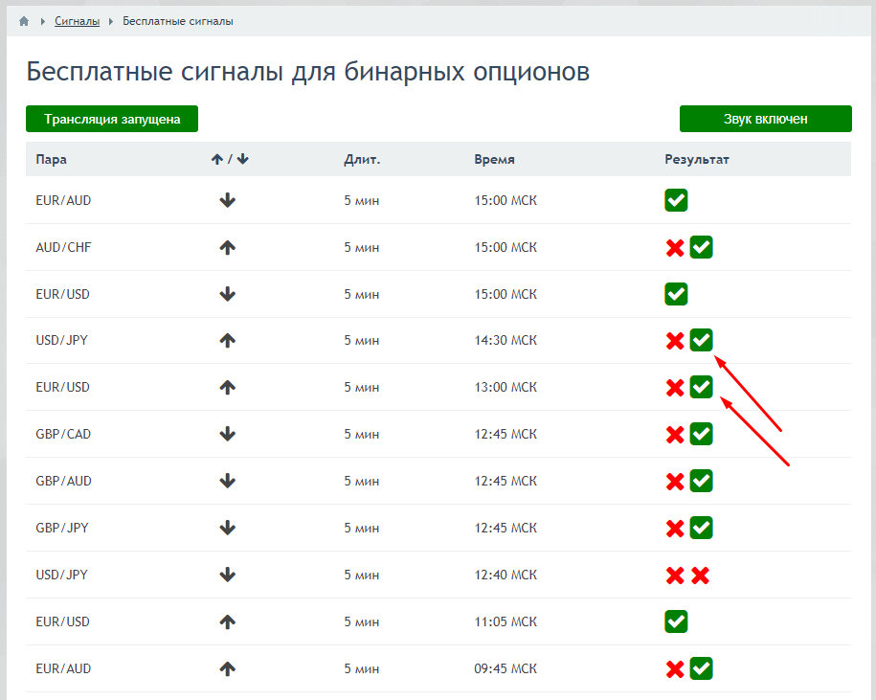Click the green checkmark in AUD/CHF row
The width and height of the screenshot is (876, 700).
click(x=701, y=247)
